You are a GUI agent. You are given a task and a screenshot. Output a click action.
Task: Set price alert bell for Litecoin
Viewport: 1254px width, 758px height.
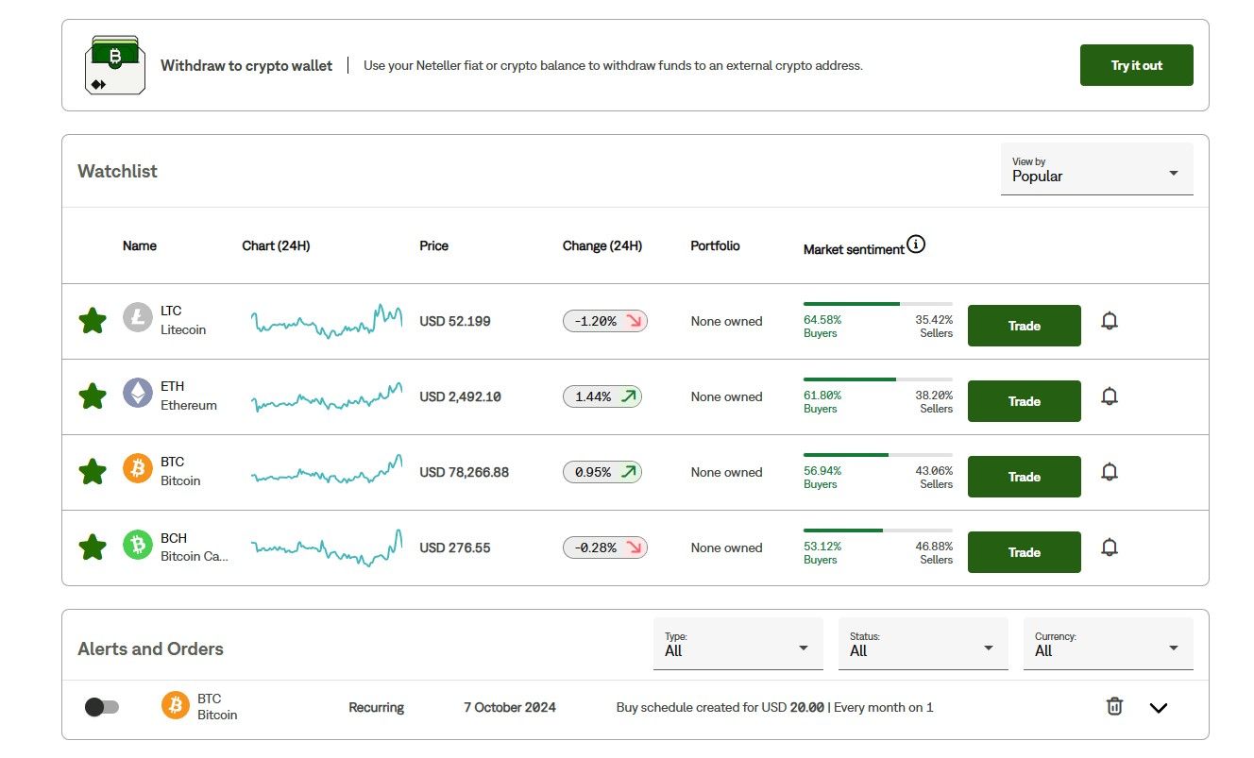pos(1110,321)
